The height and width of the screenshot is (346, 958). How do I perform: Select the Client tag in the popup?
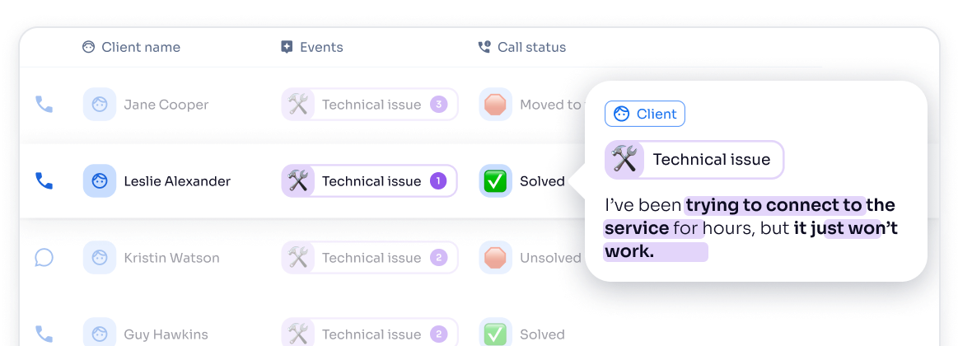(x=645, y=114)
